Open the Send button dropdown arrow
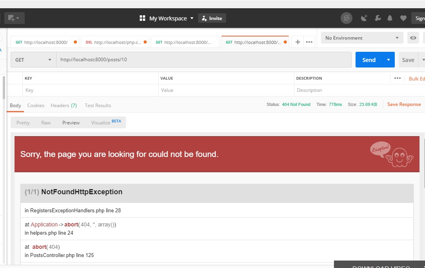This screenshot has width=425, height=268. 389,60
